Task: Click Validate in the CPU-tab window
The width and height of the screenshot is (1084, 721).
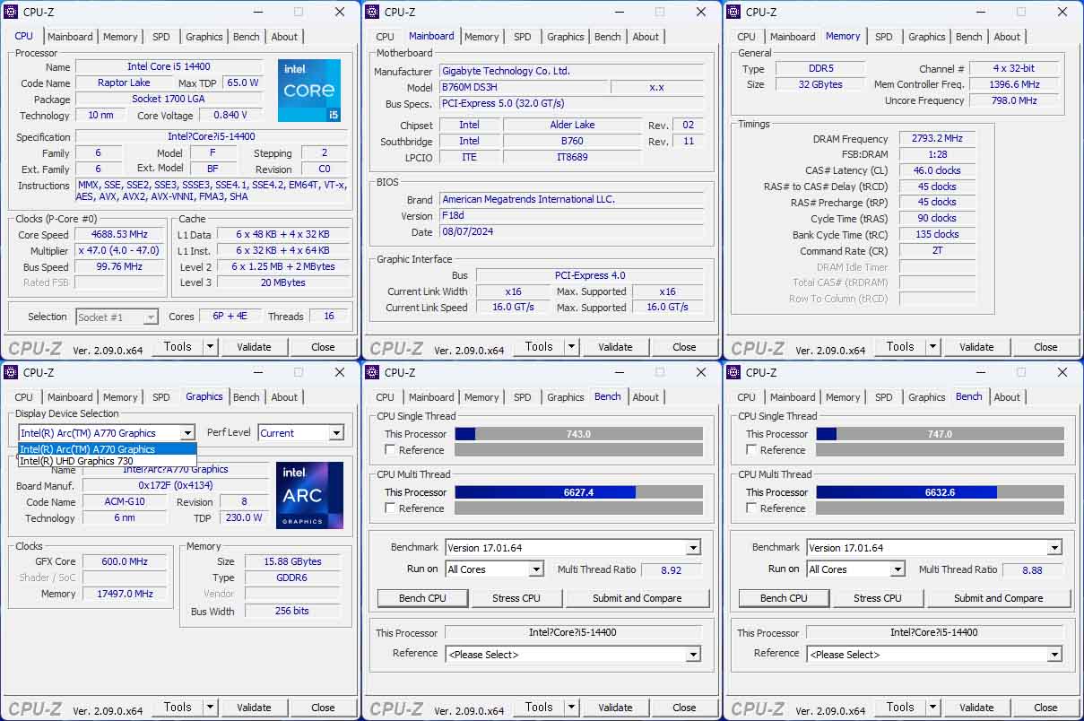Action: tap(254, 347)
